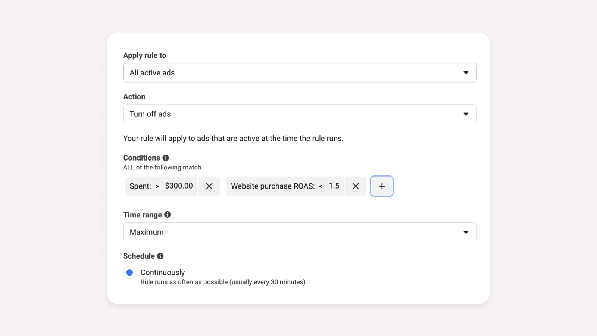Image resolution: width=597 pixels, height=336 pixels.
Task: Click the Action section label
Action: [x=134, y=97]
